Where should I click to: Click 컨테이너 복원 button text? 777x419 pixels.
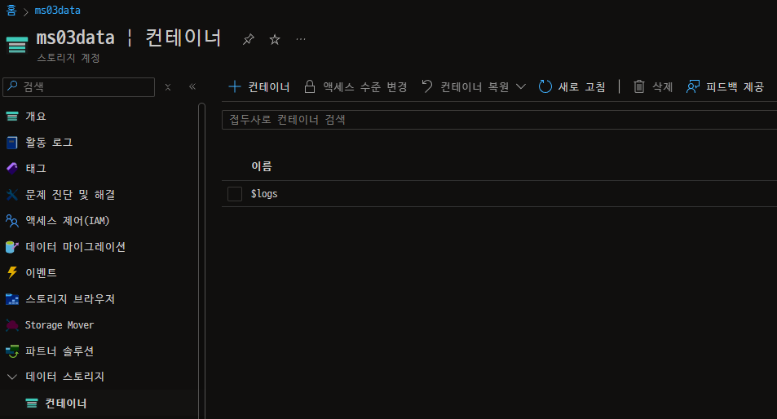click(x=475, y=87)
